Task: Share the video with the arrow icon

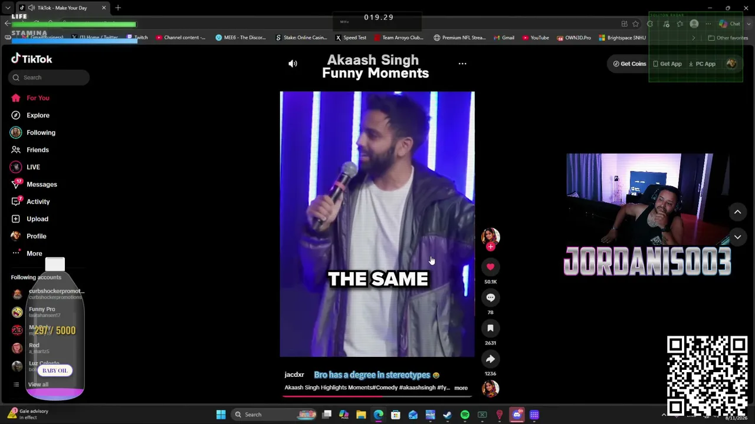Action: pos(490,359)
